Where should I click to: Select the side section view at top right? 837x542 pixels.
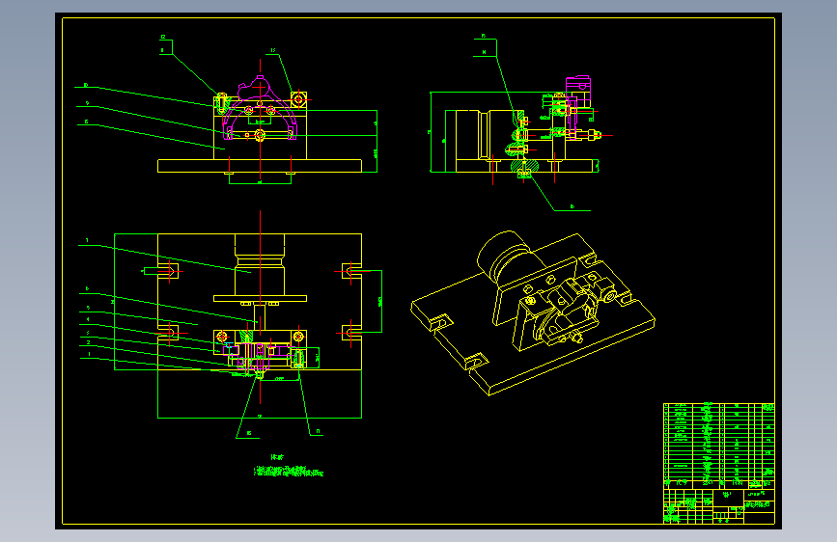[x=521, y=129]
